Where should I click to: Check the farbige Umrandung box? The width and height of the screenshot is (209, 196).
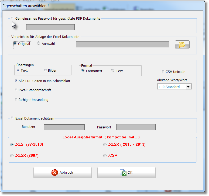coord(16,100)
